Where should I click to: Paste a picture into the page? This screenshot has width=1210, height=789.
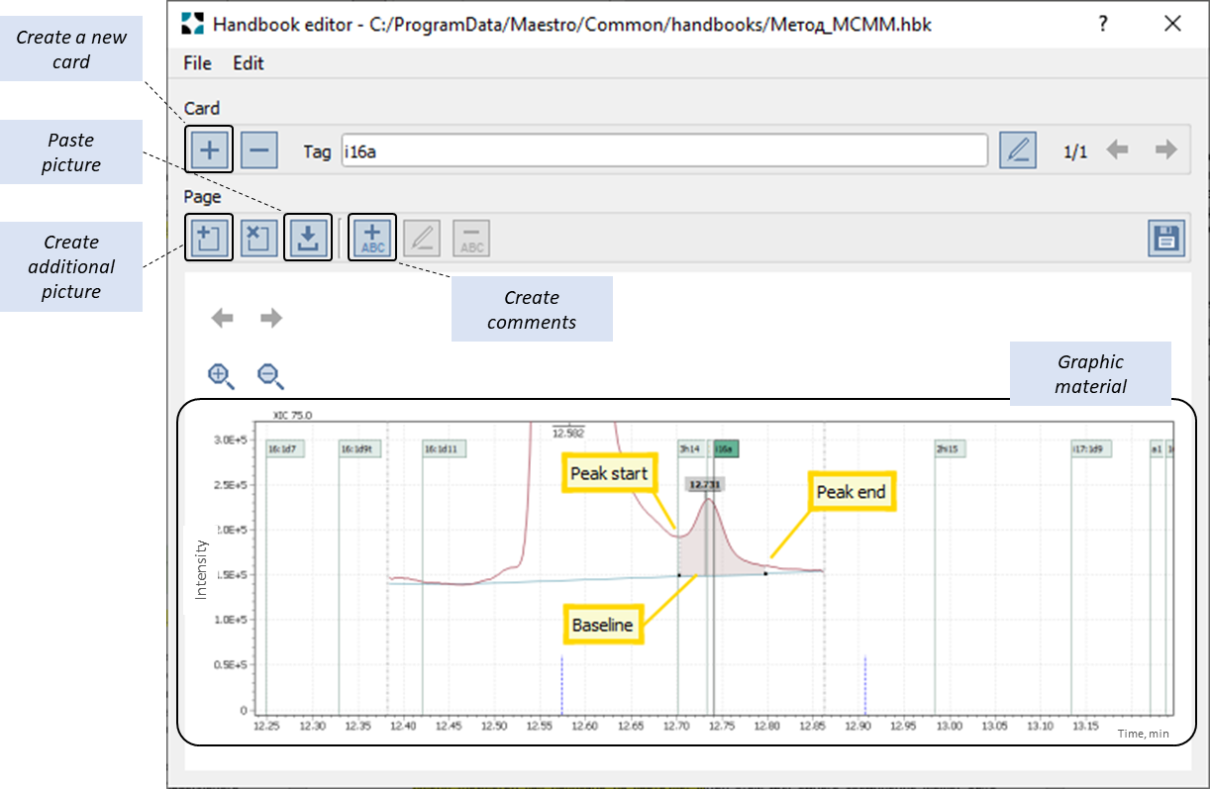308,238
